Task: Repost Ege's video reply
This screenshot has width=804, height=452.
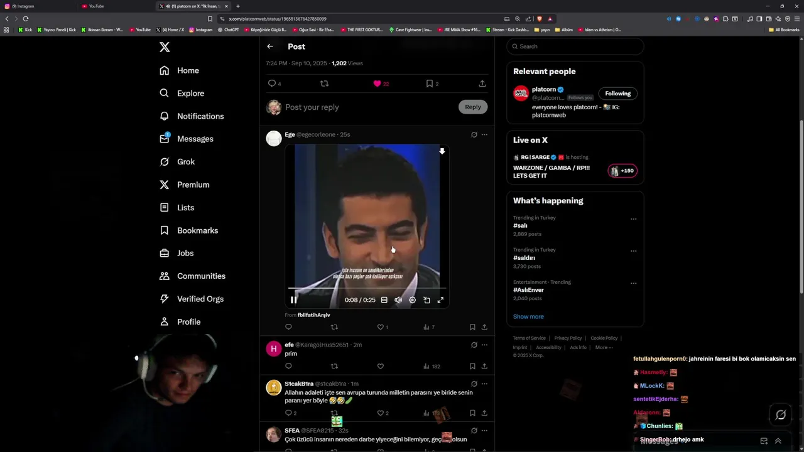Action: tap(334, 327)
